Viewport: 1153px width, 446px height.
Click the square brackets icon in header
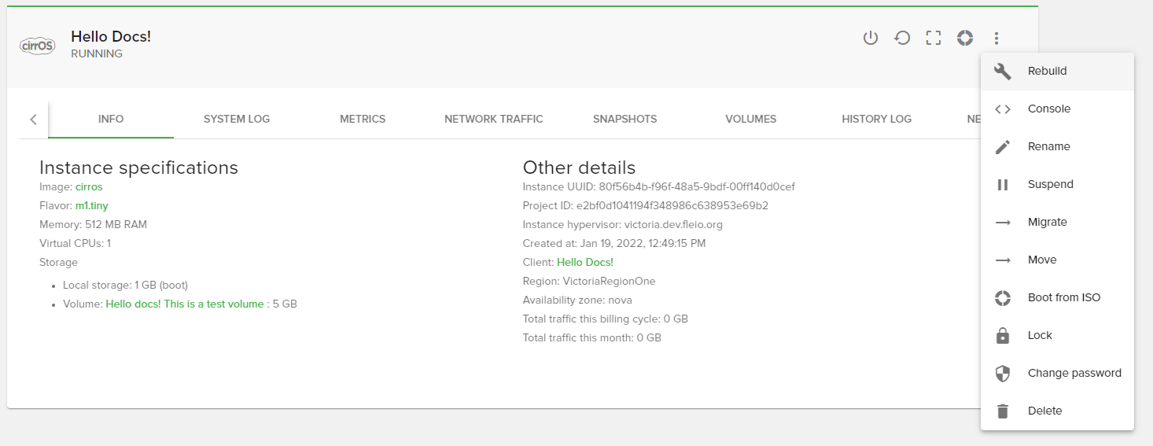click(934, 38)
